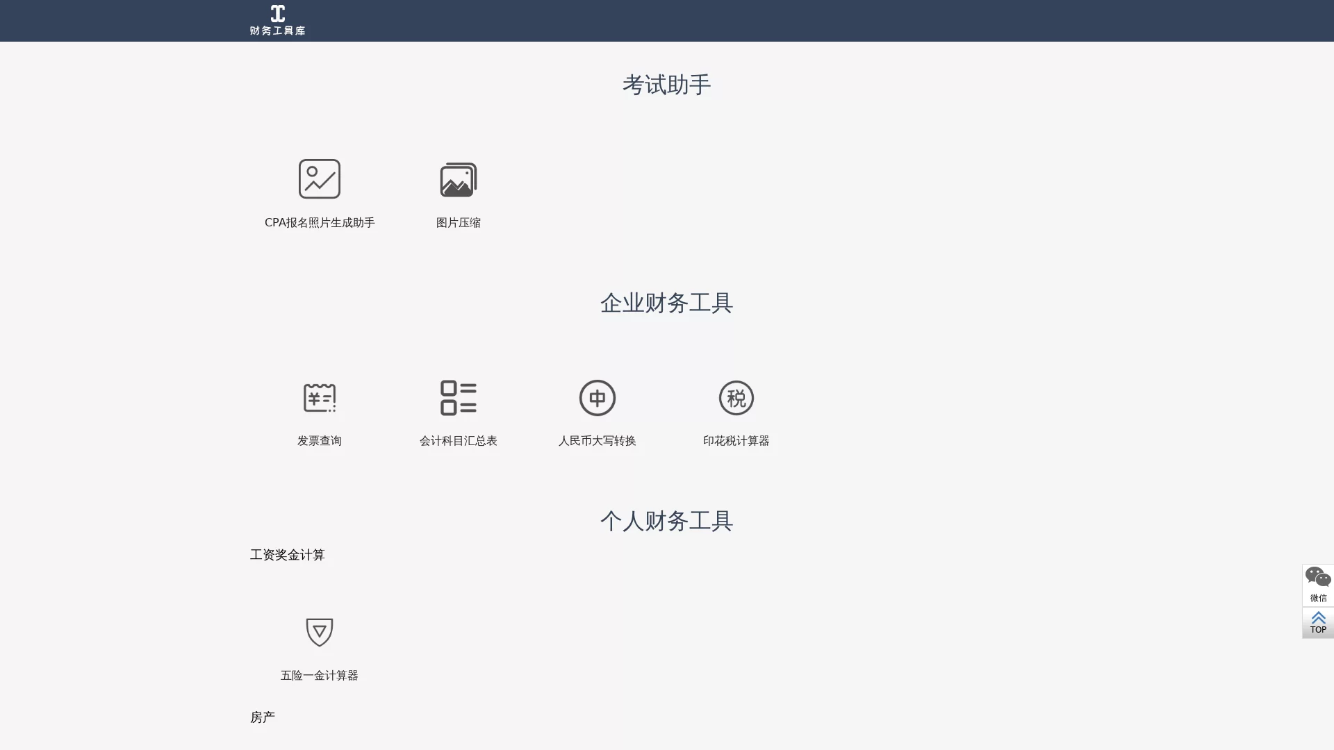This screenshot has width=1334, height=750.
Task: Click the 财务工具库 site logo
Action: 277,19
